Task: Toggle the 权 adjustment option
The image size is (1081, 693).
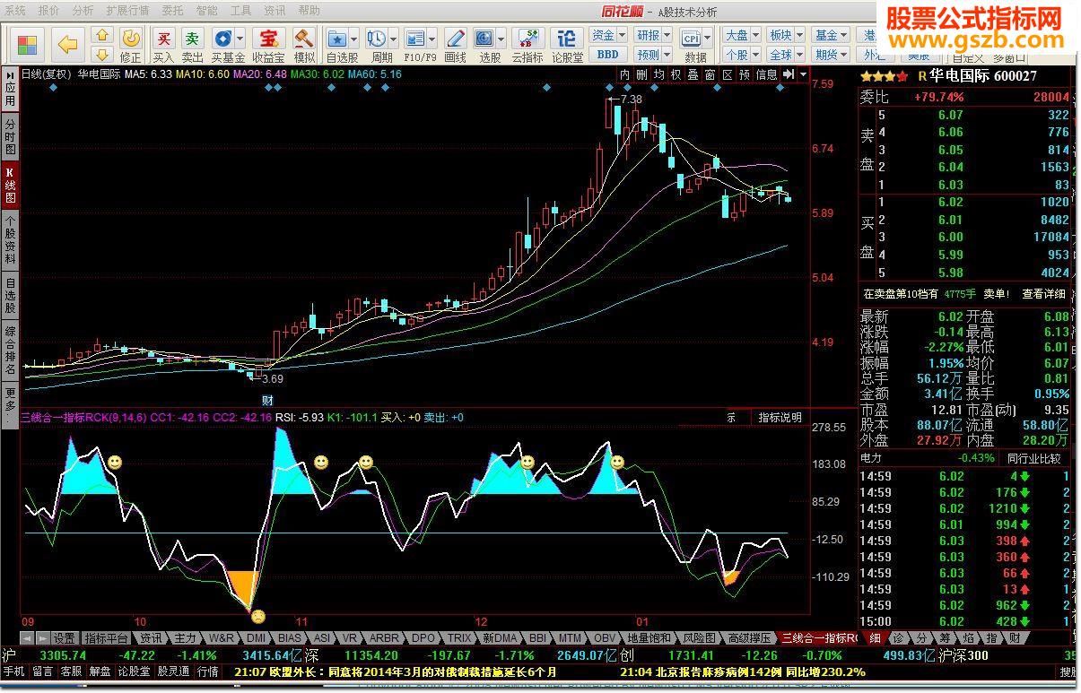Action: (676, 74)
